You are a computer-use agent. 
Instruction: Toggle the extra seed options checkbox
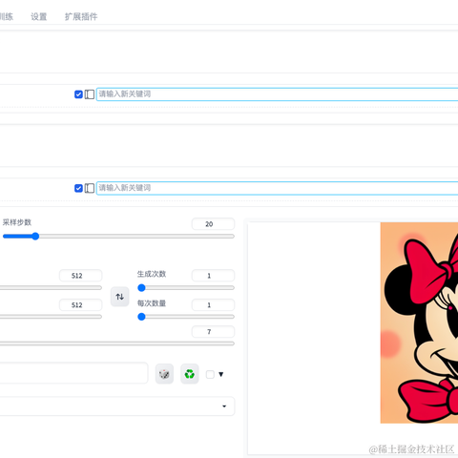(210, 374)
